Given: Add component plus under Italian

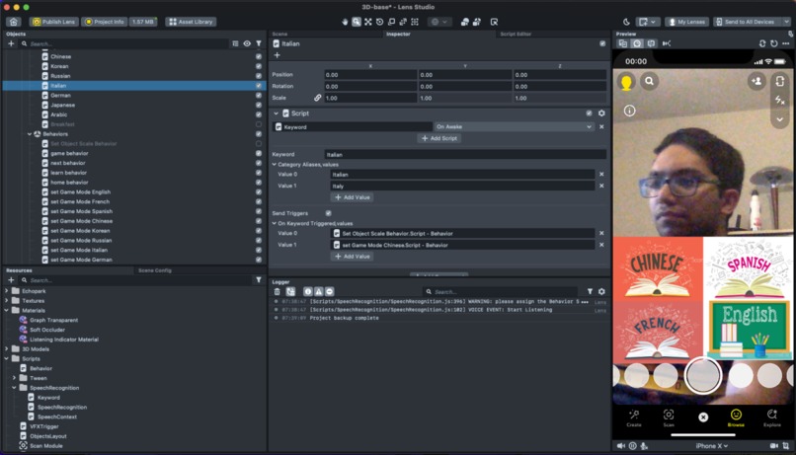Looking at the screenshot, I should pos(277,55).
